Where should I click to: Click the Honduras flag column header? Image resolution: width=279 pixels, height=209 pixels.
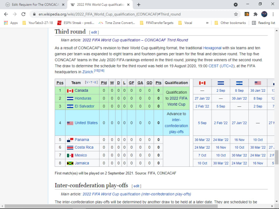click(x=221, y=83)
